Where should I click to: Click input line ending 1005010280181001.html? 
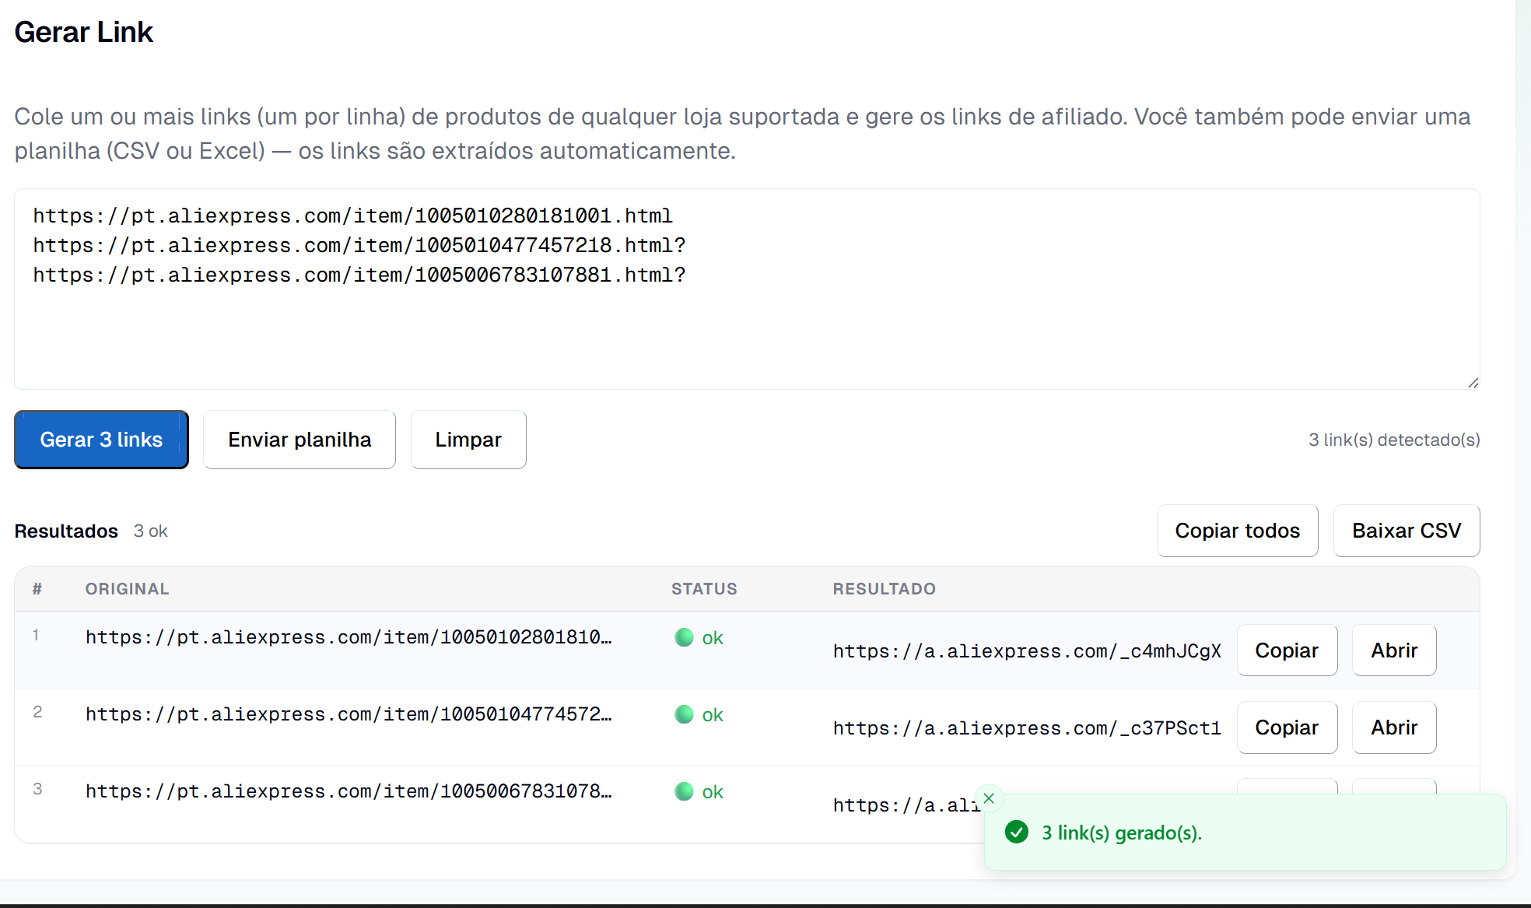(x=352, y=216)
